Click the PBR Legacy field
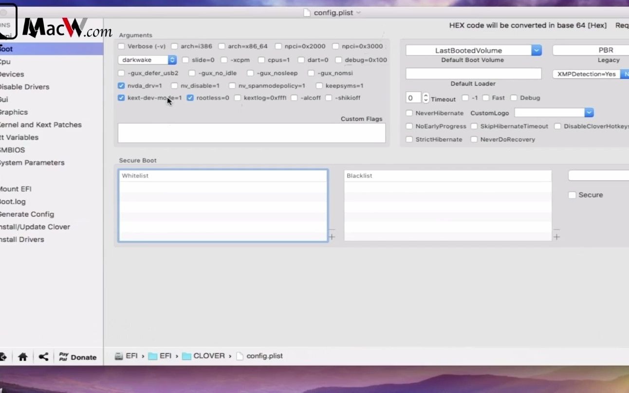The image size is (629, 393). (x=591, y=50)
